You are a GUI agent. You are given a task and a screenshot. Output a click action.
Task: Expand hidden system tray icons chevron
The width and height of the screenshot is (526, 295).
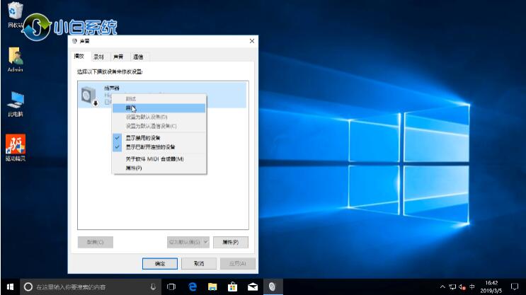point(442,287)
